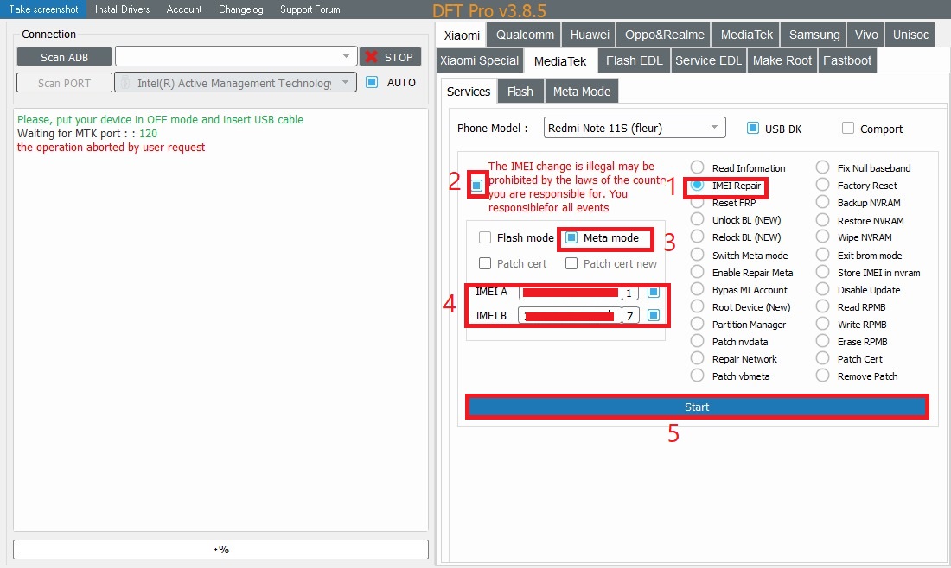Viewport: 951px width, 568px height.
Task: Switch to the Oppo&Realme tab
Action: tap(664, 35)
